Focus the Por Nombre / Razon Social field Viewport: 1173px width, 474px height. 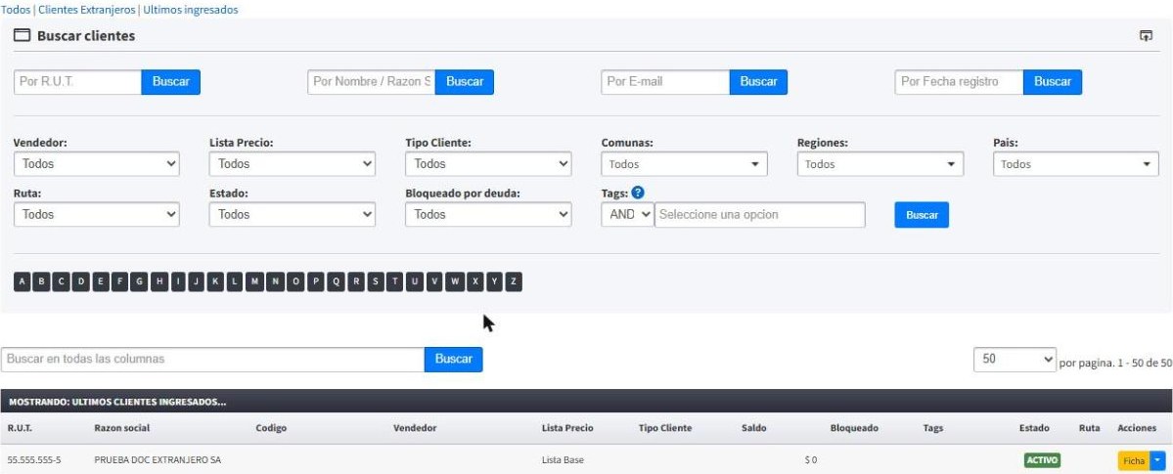pyautogui.click(x=372, y=81)
